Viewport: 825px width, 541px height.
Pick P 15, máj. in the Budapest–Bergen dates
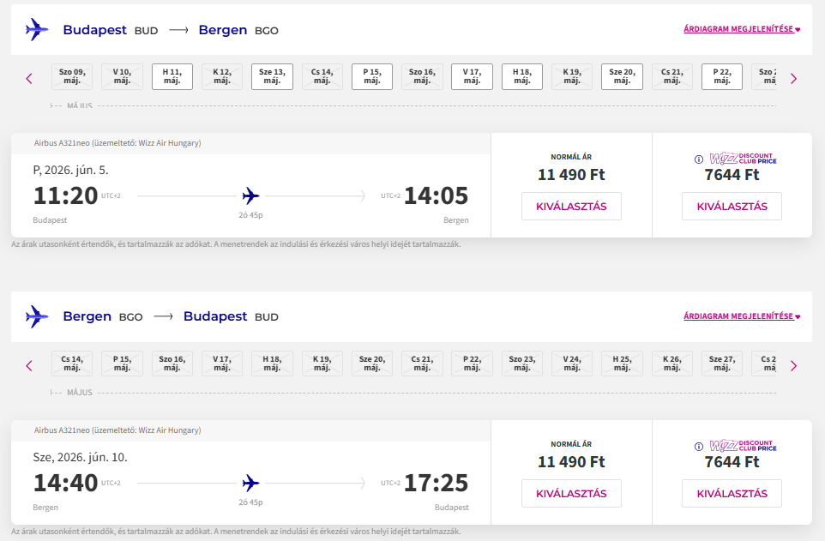pyautogui.click(x=372, y=76)
